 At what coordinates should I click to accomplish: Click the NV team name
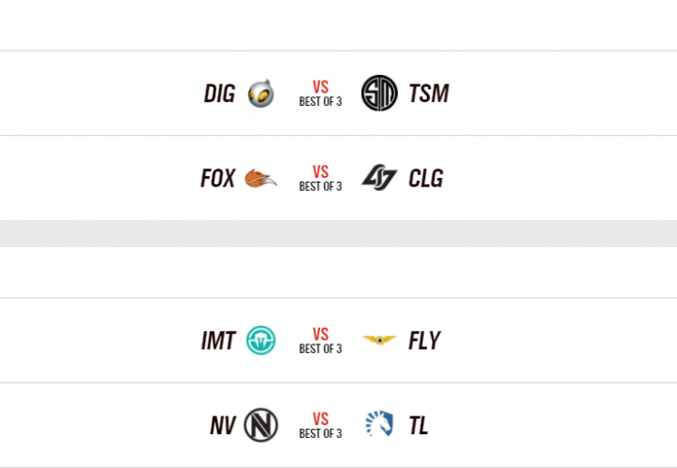click(x=222, y=425)
